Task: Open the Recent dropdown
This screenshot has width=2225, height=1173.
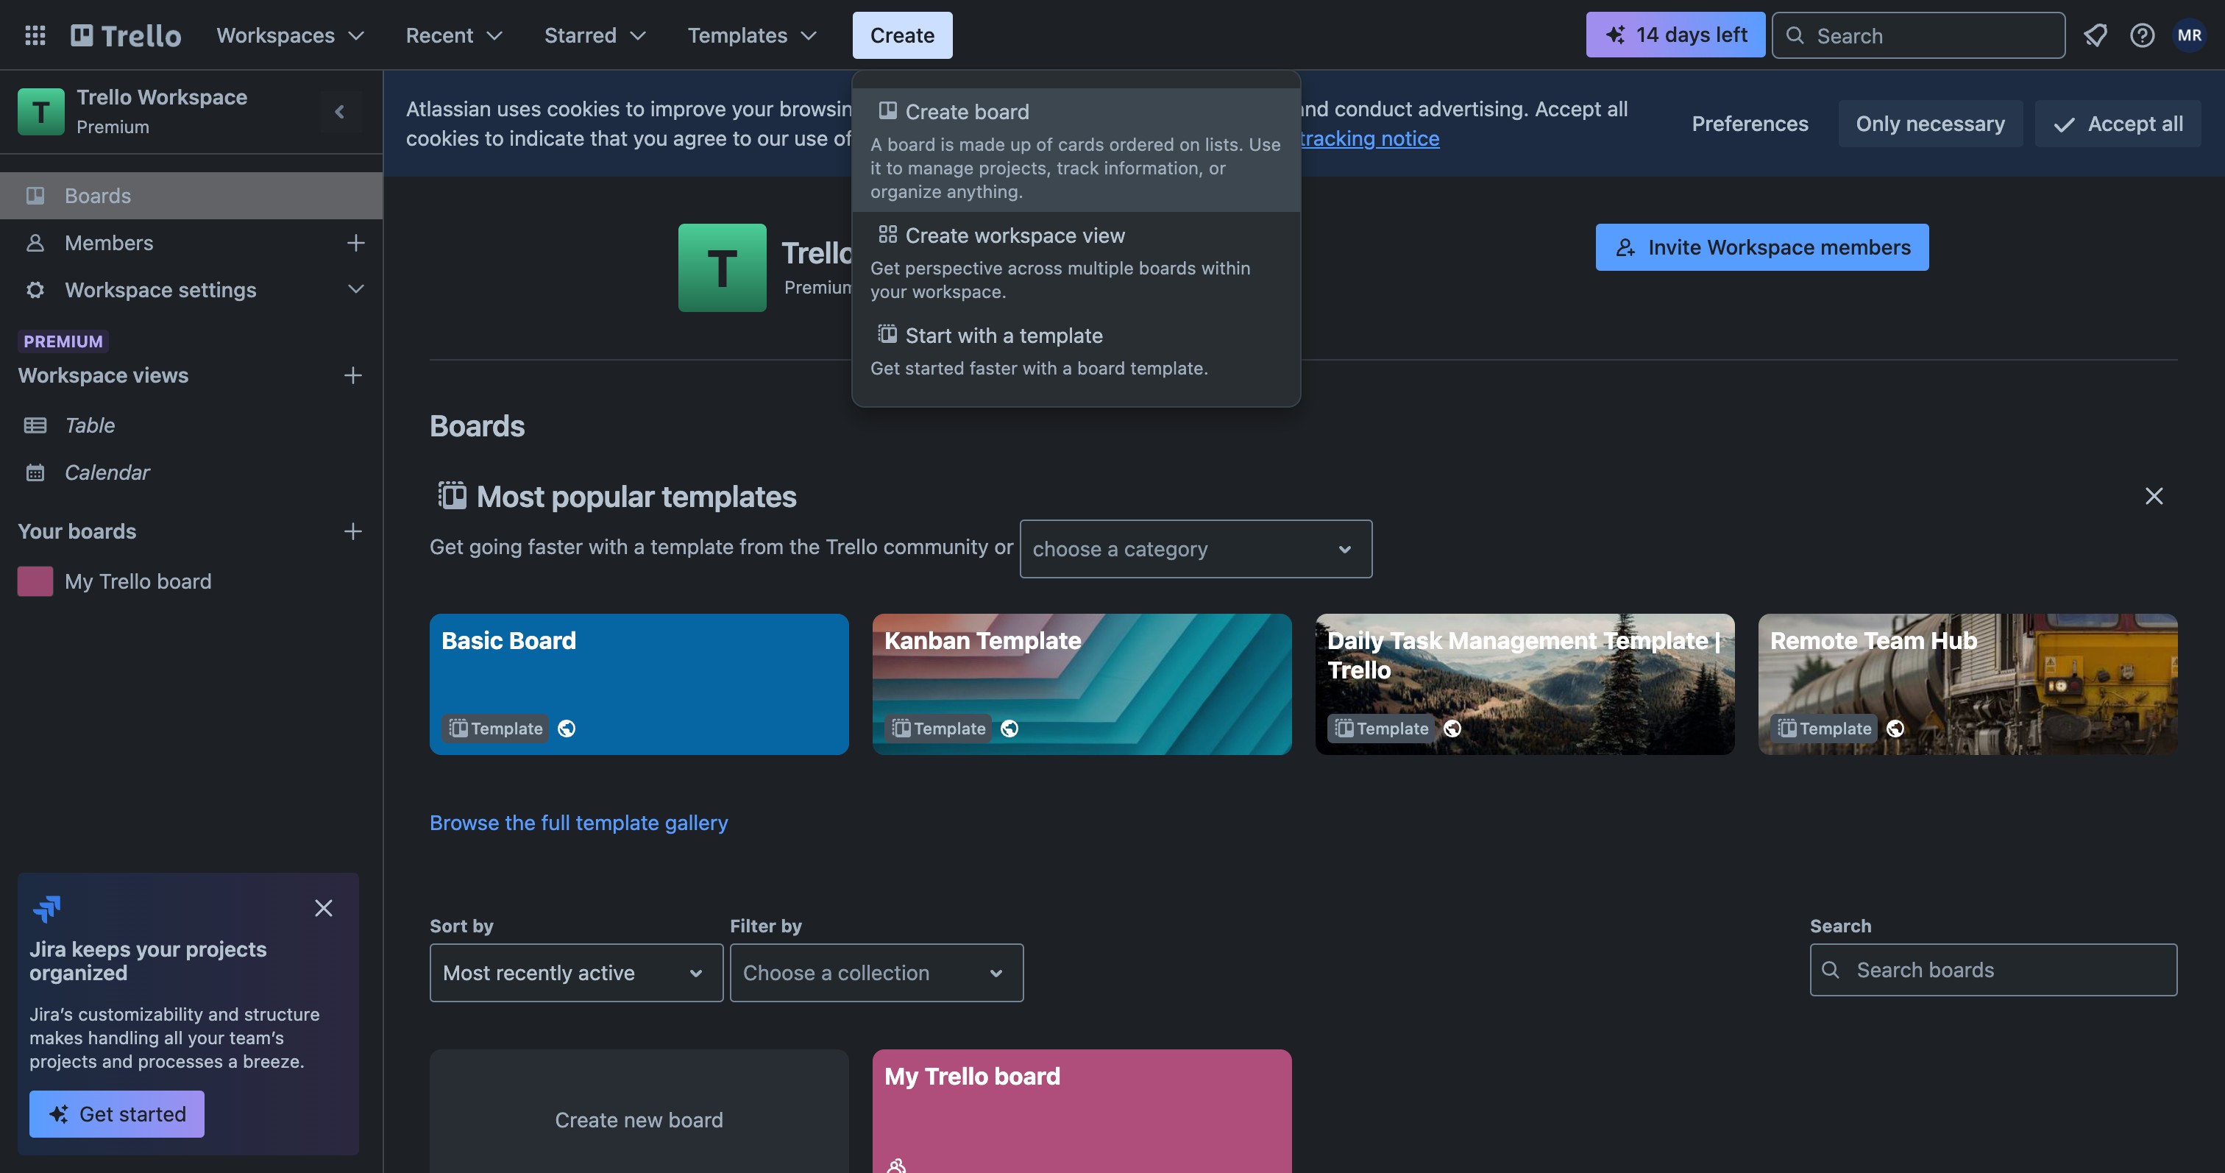Action: pos(454,35)
